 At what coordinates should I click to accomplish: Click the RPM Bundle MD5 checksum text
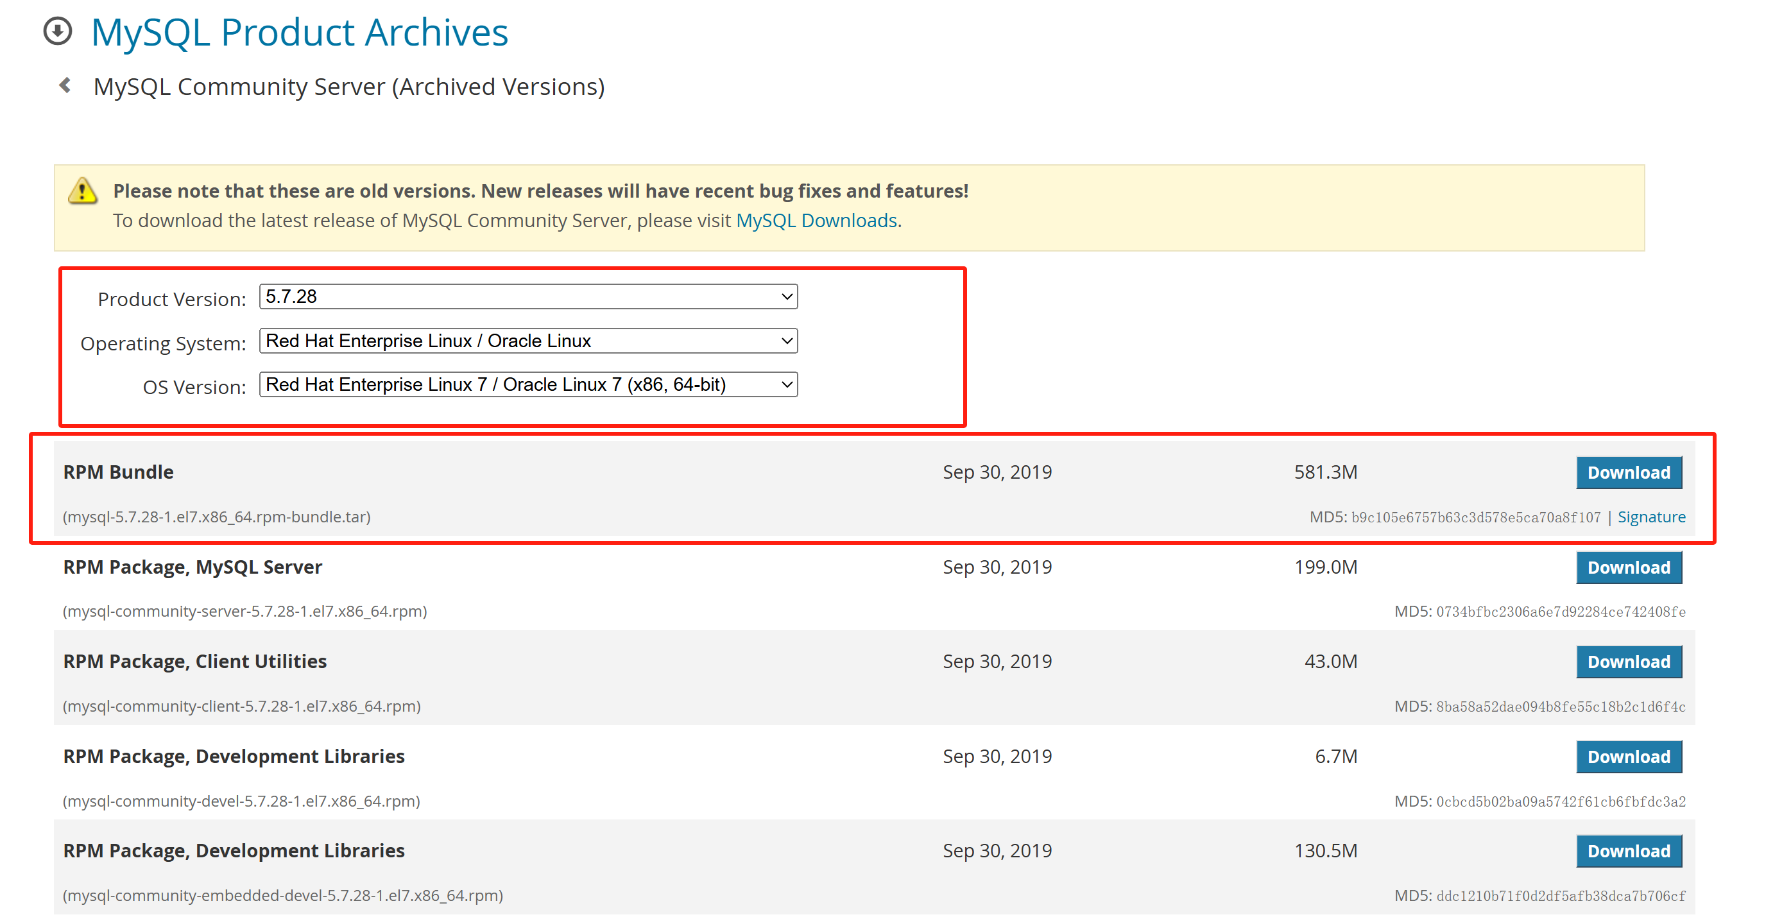(x=1475, y=517)
